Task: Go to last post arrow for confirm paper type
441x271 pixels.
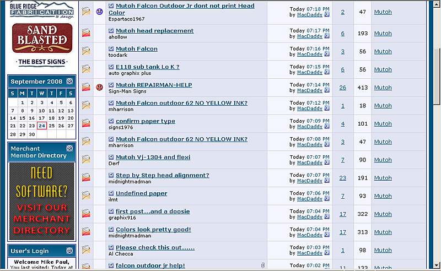Action: 327,126
